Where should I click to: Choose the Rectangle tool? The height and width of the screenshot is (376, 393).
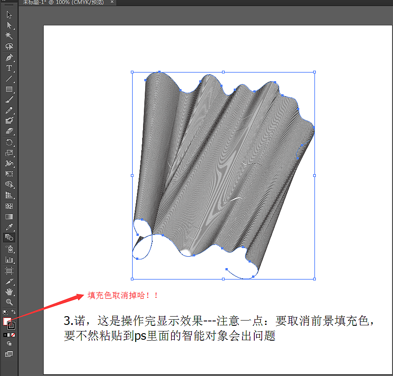tap(9, 89)
